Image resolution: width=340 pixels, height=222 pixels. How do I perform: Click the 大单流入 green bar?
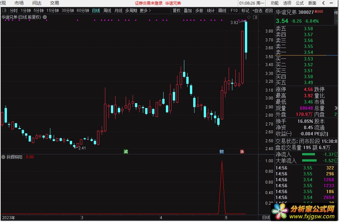(x=309, y=161)
